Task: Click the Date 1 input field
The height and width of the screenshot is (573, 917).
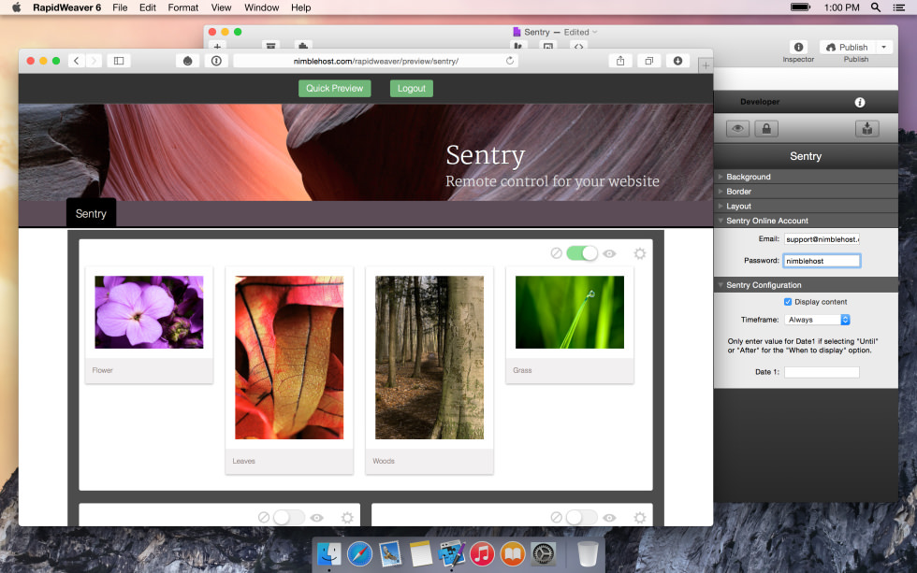Action: click(822, 372)
